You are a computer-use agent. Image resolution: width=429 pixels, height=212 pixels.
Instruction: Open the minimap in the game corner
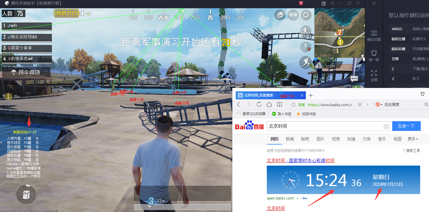339,33
